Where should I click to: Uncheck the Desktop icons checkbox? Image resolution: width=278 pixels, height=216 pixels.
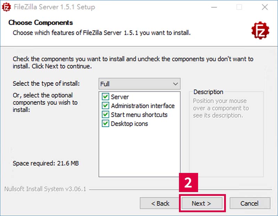[x=105, y=123]
